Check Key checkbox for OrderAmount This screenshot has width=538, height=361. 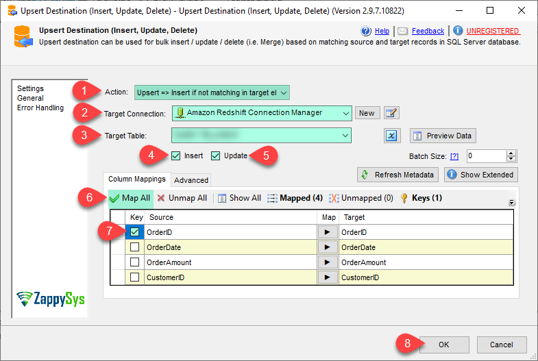pyautogui.click(x=134, y=262)
